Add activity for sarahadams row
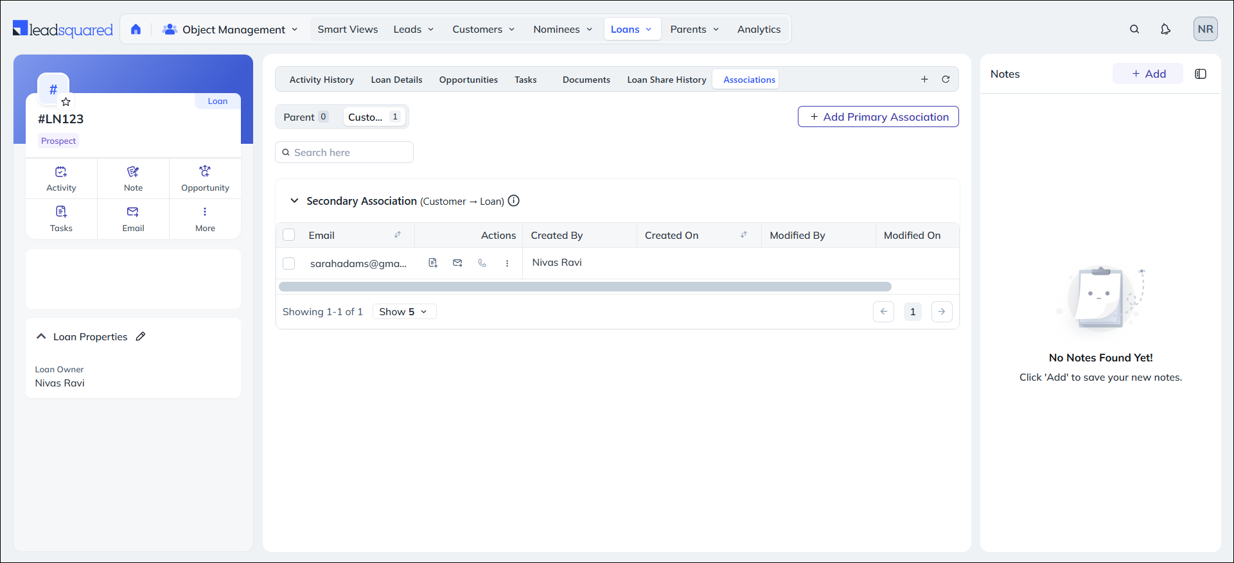1234x563 pixels. coord(433,263)
